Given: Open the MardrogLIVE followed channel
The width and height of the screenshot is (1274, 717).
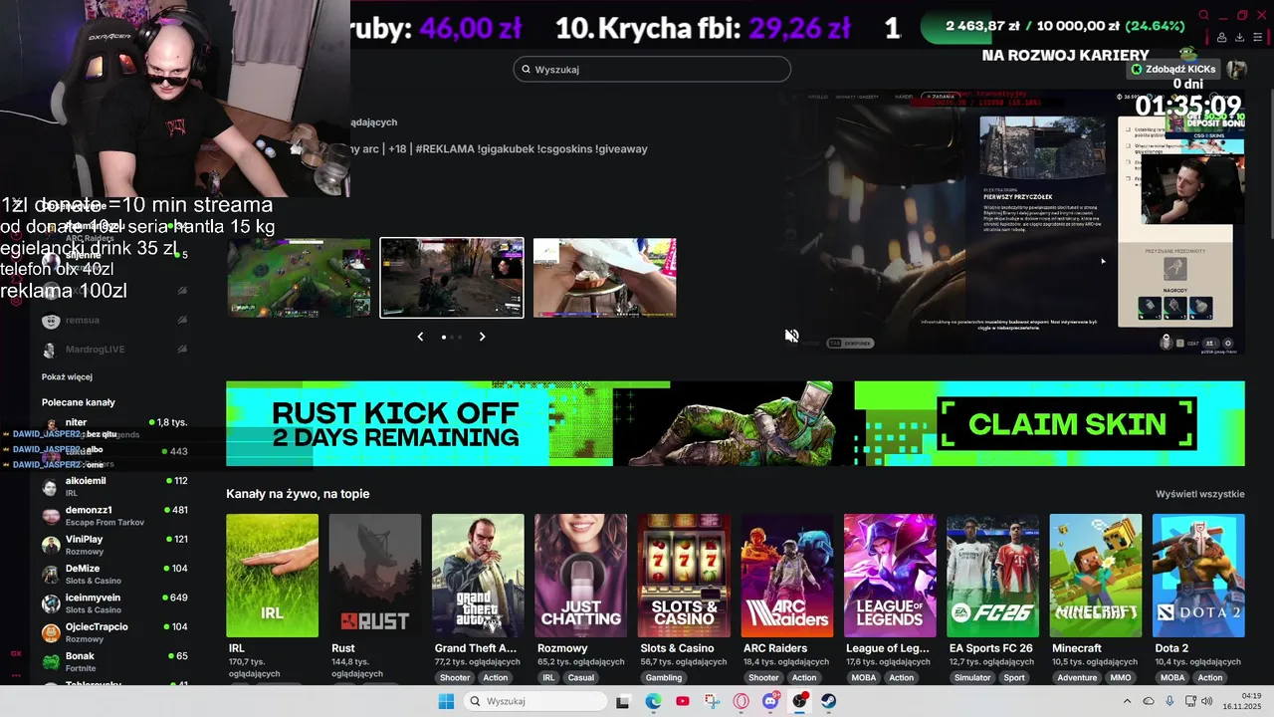Looking at the screenshot, I should coord(113,350).
